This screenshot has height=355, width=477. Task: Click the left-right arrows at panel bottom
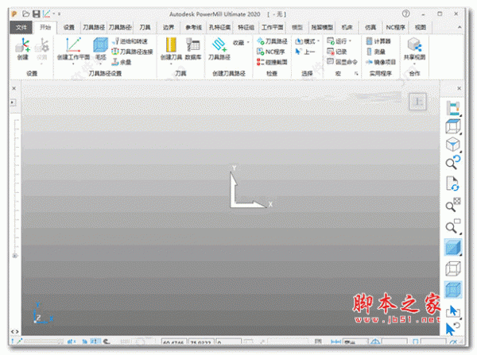click(14, 331)
